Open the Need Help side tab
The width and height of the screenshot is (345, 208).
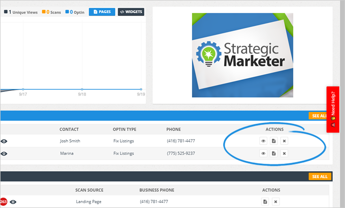pos(333,110)
